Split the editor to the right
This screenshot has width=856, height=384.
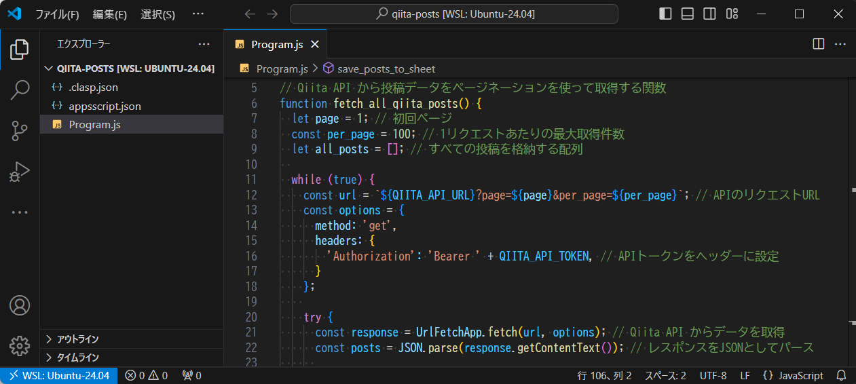click(819, 44)
